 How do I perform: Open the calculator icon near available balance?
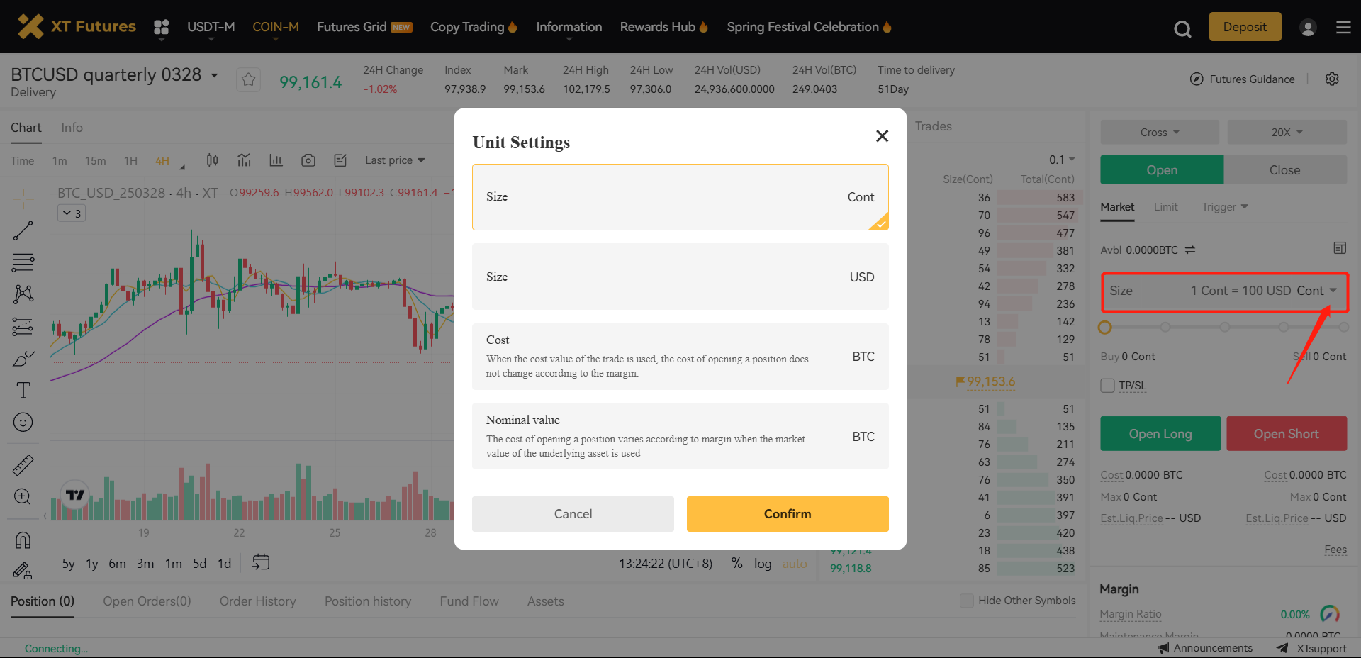point(1339,248)
